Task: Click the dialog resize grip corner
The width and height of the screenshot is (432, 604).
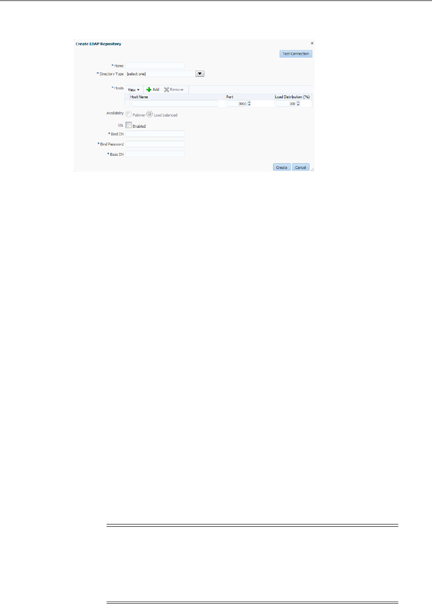Action: coord(312,170)
